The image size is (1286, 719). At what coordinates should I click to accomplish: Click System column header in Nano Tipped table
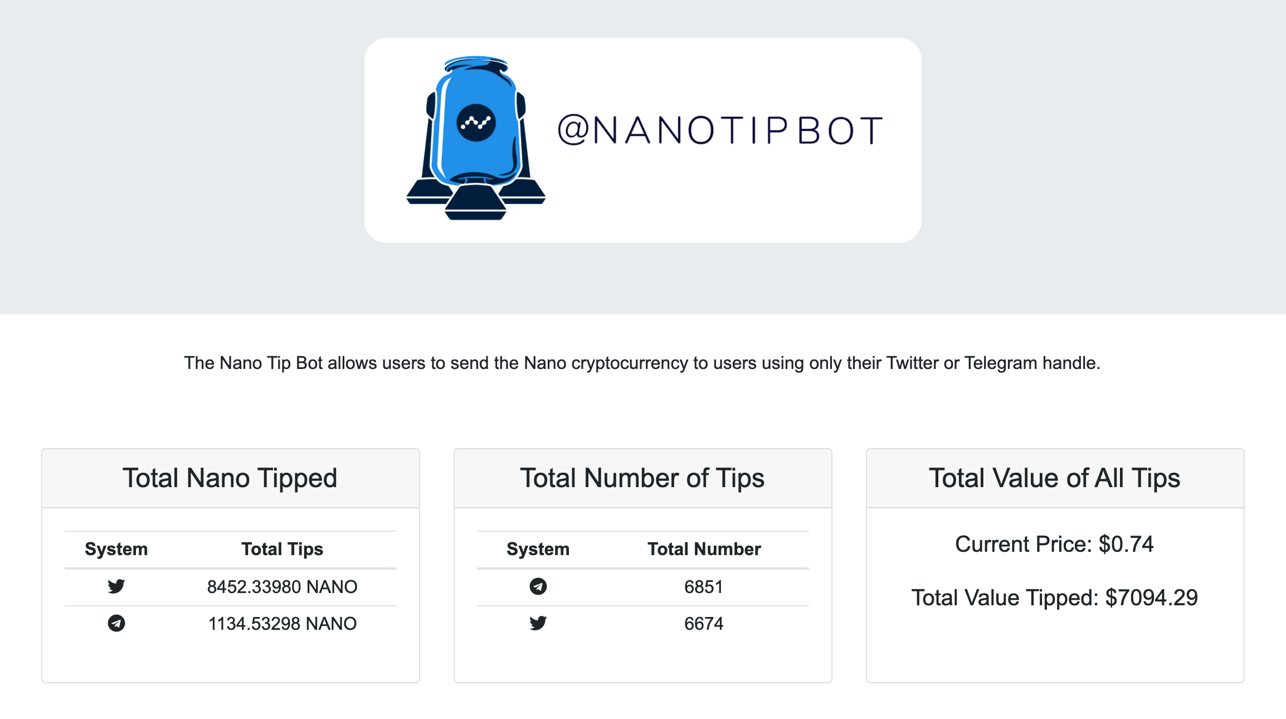click(x=116, y=549)
